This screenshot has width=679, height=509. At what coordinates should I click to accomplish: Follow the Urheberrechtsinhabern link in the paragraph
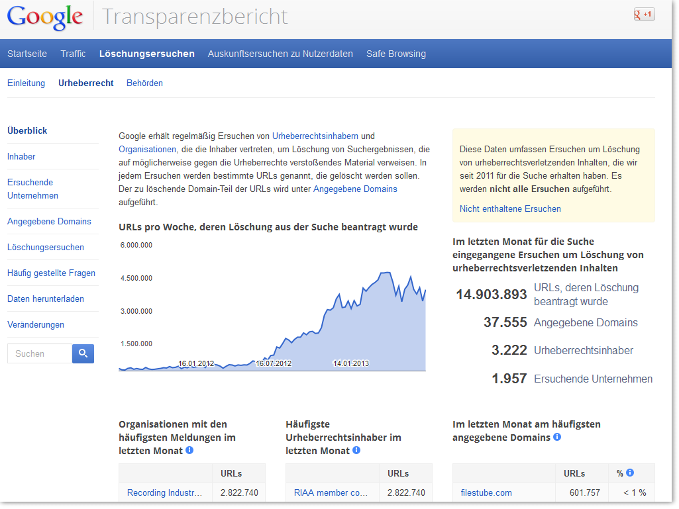click(315, 136)
